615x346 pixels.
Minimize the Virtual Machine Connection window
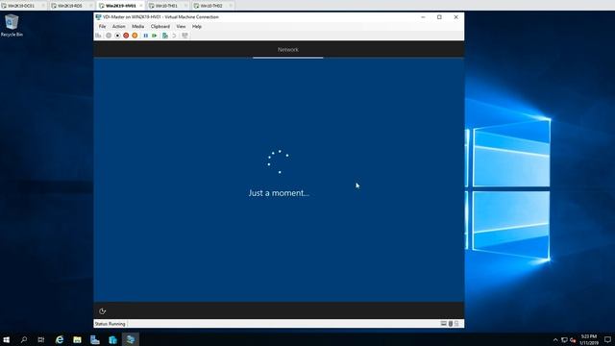click(423, 17)
